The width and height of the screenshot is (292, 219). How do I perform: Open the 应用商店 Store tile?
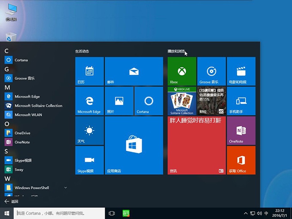(134, 145)
